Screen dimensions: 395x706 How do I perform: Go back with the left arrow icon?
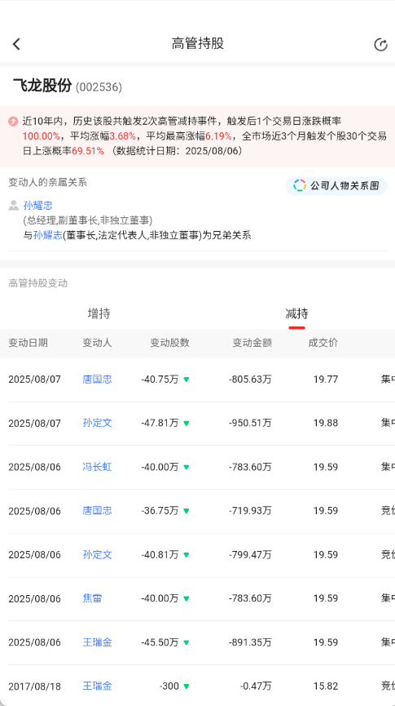[16, 44]
